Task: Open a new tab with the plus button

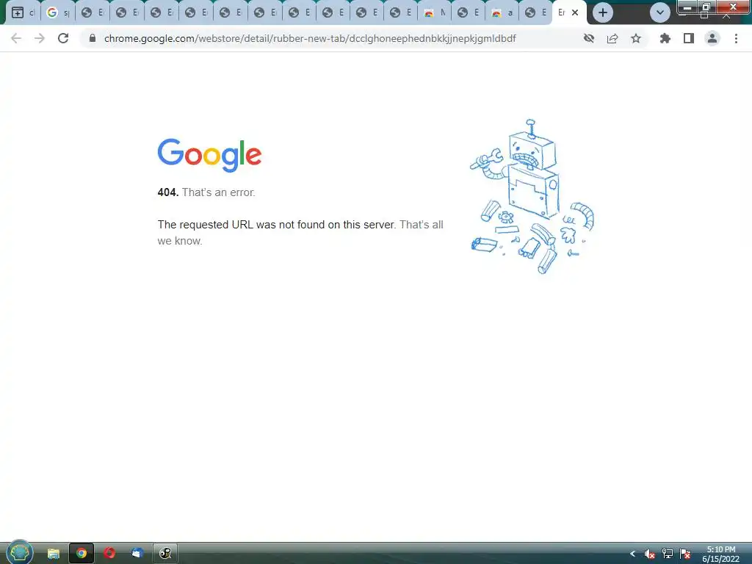Action: 603,13
